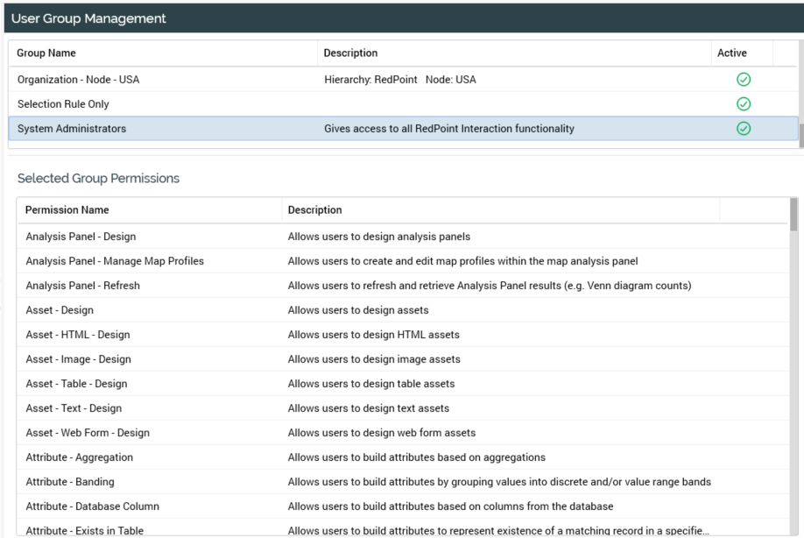
Task: Select Analysis Panel - Manage Map Profiles row
Action: point(115,261)
